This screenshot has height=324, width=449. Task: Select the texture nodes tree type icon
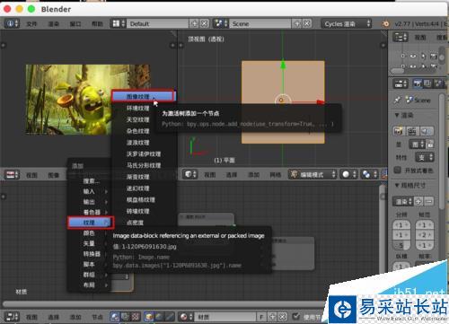click(136, 317)
